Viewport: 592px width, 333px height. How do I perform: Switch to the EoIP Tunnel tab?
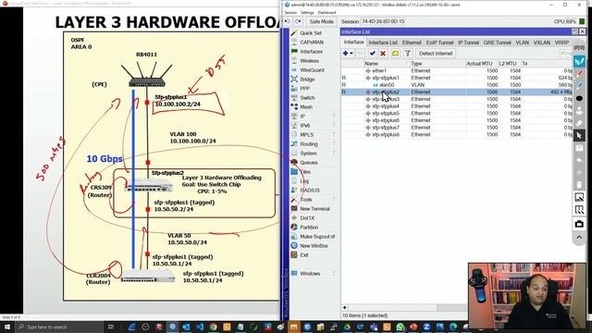coord(440,43)
